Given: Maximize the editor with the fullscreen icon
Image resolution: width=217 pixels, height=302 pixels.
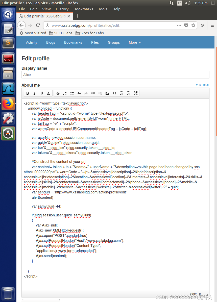Looking at the screenshot, I should coord(136,93).
